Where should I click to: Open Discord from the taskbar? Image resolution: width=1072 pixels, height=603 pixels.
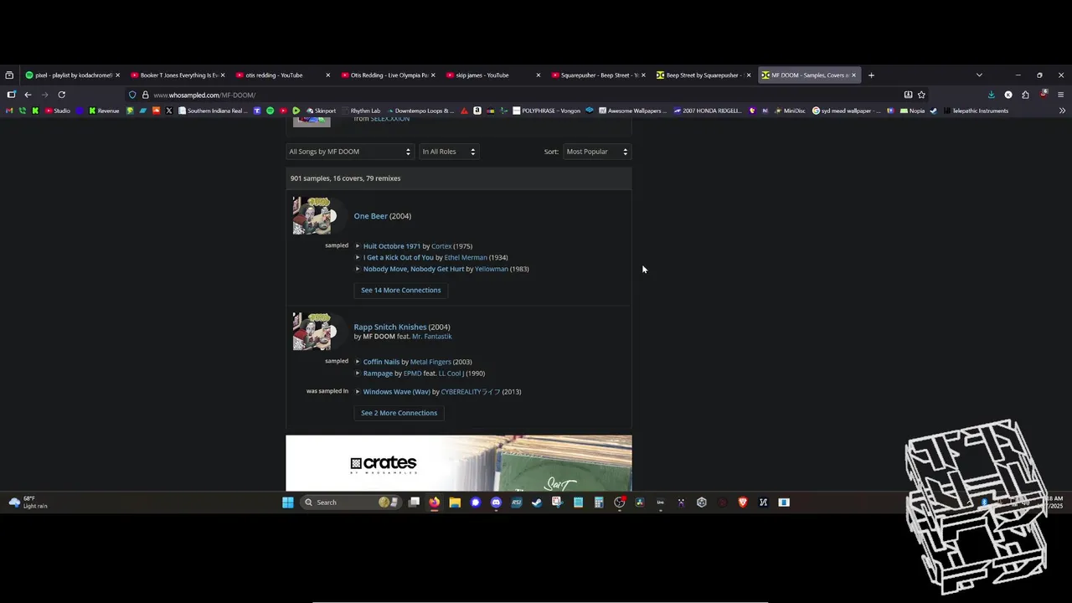(x=496, y=502)
